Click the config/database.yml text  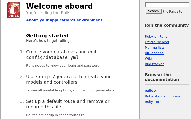(52, 57)
